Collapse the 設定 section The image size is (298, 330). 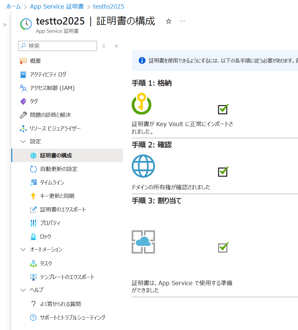[23, 142]
